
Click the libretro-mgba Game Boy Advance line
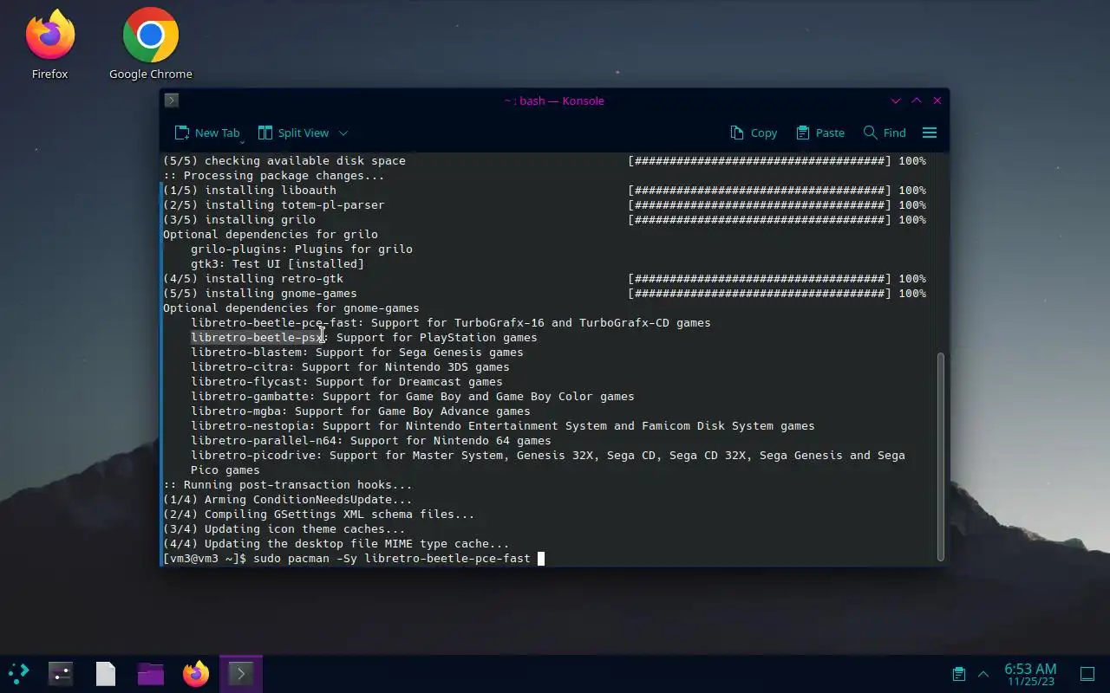361,411
